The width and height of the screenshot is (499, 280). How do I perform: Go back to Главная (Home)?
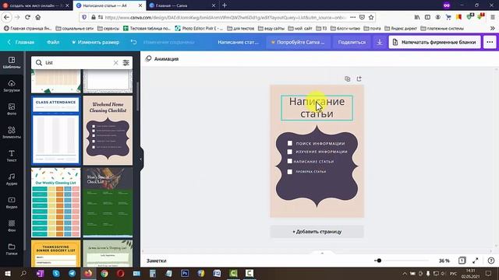click(x=21, y=42)
